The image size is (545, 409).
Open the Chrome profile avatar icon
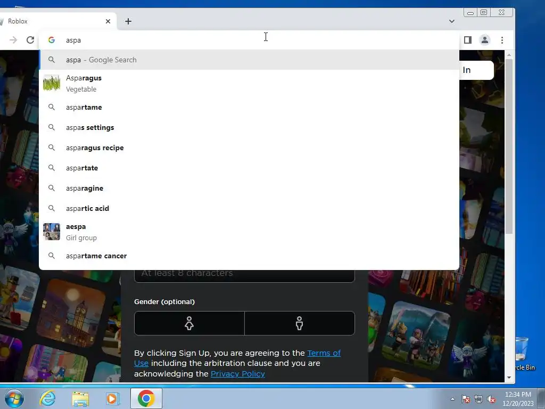click(485, 40)
